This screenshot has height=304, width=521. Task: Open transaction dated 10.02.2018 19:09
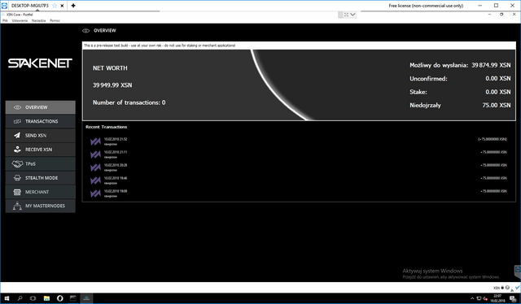coord(299,193)
